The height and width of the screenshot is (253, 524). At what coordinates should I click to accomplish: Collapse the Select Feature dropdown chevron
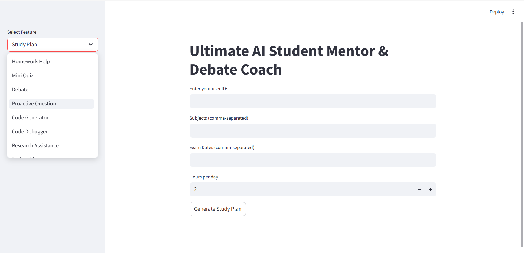click(x=91, y=45)
